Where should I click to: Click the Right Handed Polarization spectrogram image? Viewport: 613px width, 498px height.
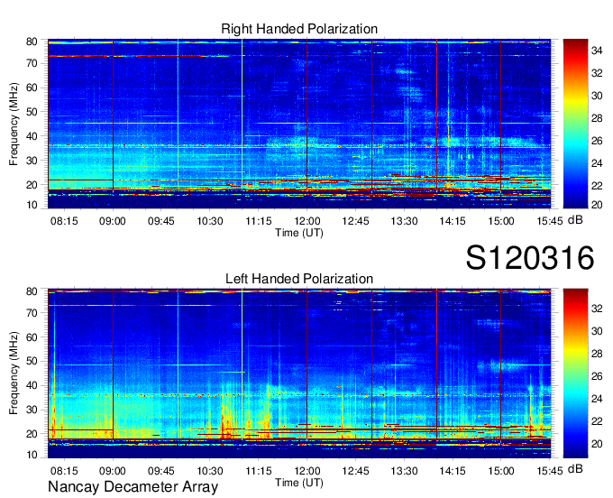click(x=299, y=124)
